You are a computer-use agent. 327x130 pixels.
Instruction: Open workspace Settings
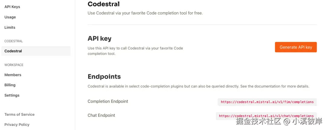point(12,95)
